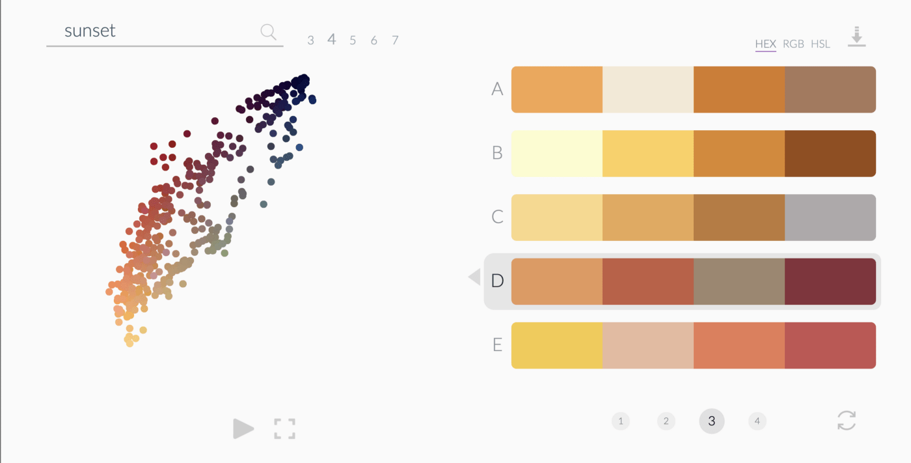Select HEX as the color format
The width and height of the screenshot is (911, 463).
[x=766, y=44]
